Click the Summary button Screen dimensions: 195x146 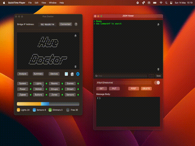(x=38, y=74)
